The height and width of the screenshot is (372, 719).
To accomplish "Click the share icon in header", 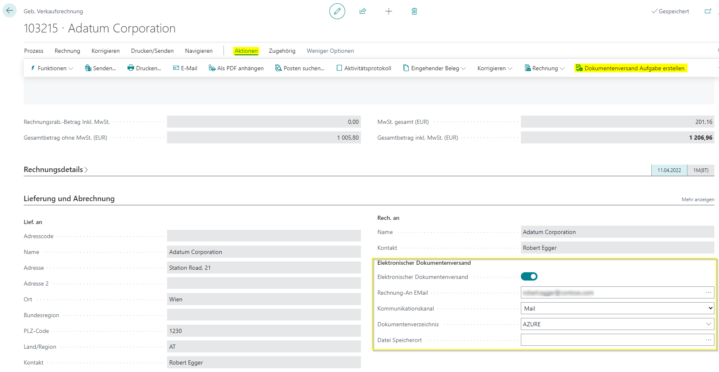I will [x=363, y=11].
